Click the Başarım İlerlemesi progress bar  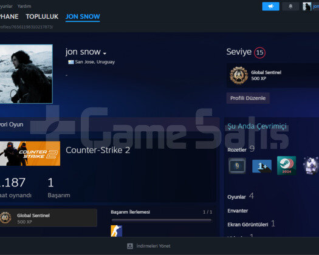tap(162, 220)
